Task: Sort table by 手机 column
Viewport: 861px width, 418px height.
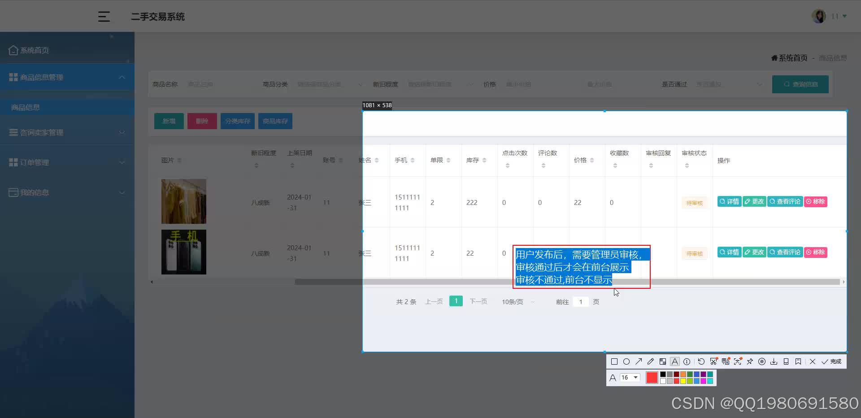Action: click(x=413, y=161)
